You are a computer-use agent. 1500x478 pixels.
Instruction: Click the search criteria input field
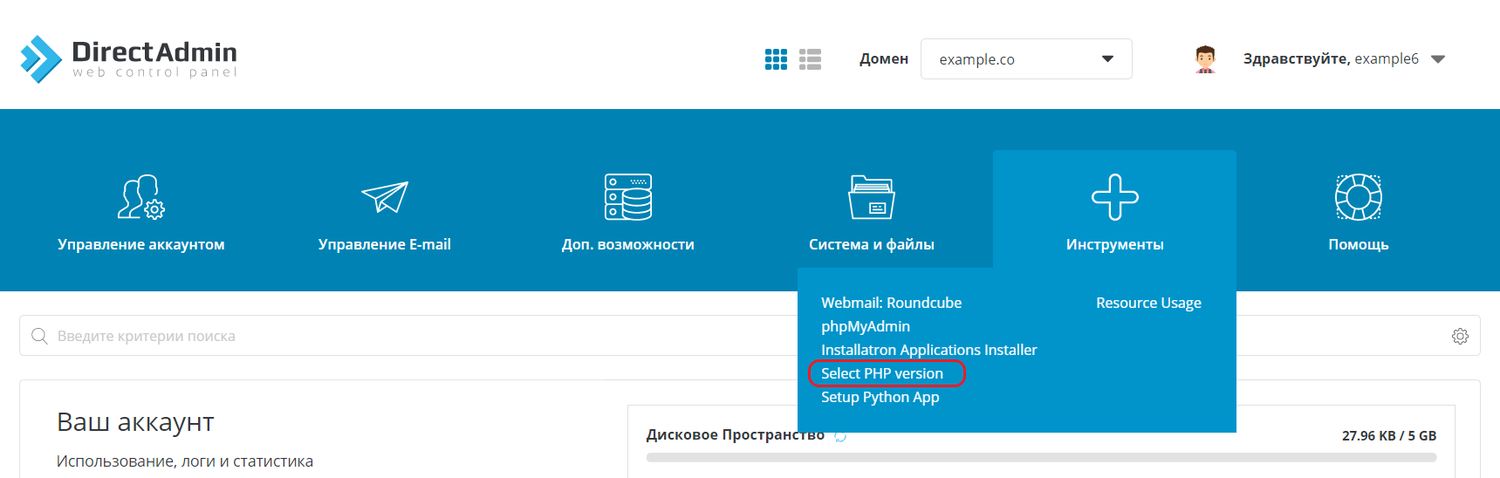point(401,336)
